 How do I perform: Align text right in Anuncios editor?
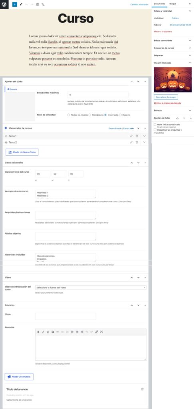82,332
